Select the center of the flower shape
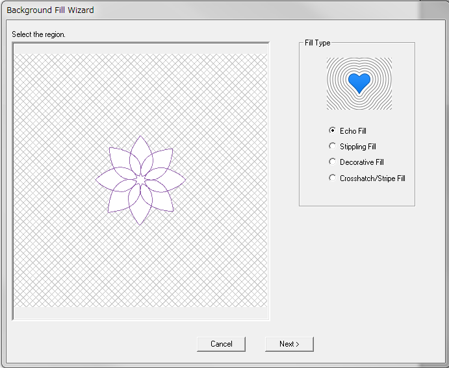This screenshot has width=449, height=368. 141,179
